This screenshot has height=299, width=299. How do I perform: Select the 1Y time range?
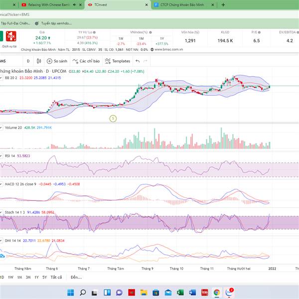[x=36, y=277]
